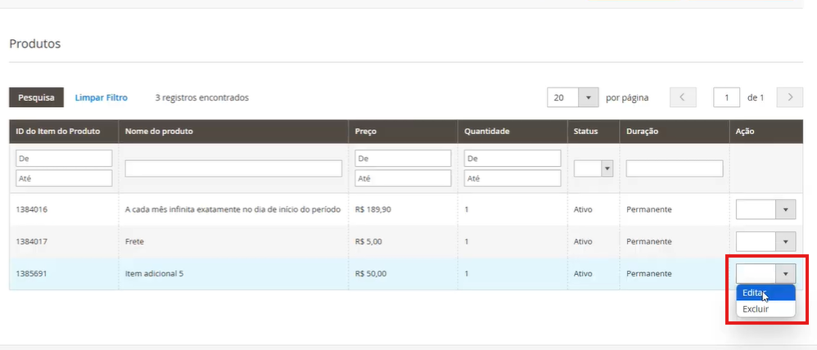Click the Quantidade 'Até' filter field

click(x=512, y=178)
